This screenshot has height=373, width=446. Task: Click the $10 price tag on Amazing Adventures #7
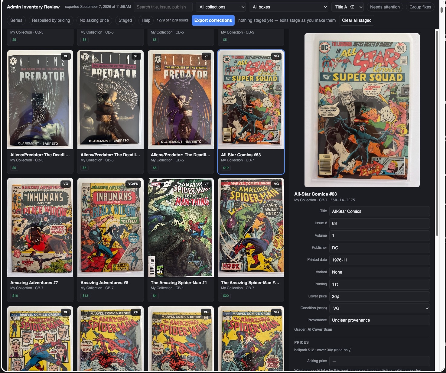(15, 296)
